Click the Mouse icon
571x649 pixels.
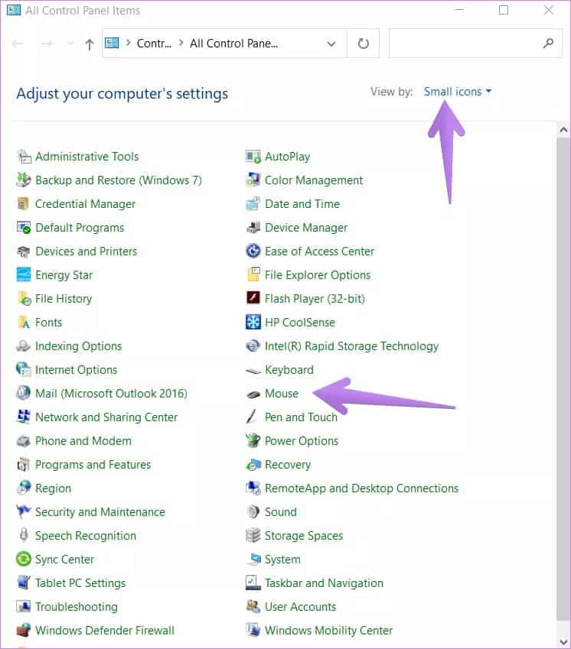coord(253,394)
